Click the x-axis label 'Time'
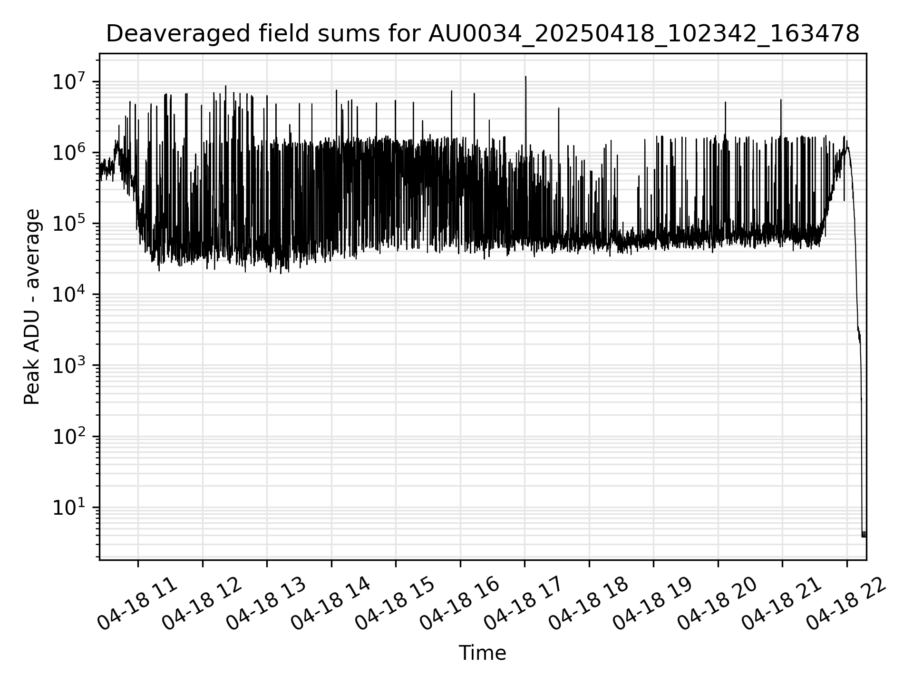 pos(482,653)
